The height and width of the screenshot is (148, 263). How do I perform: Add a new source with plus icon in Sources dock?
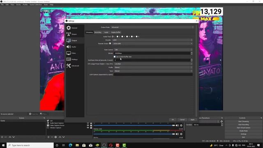[x=48, y=137]
